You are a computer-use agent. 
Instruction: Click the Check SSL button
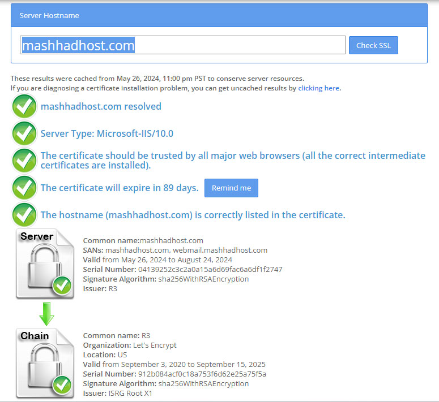[373, 45]
